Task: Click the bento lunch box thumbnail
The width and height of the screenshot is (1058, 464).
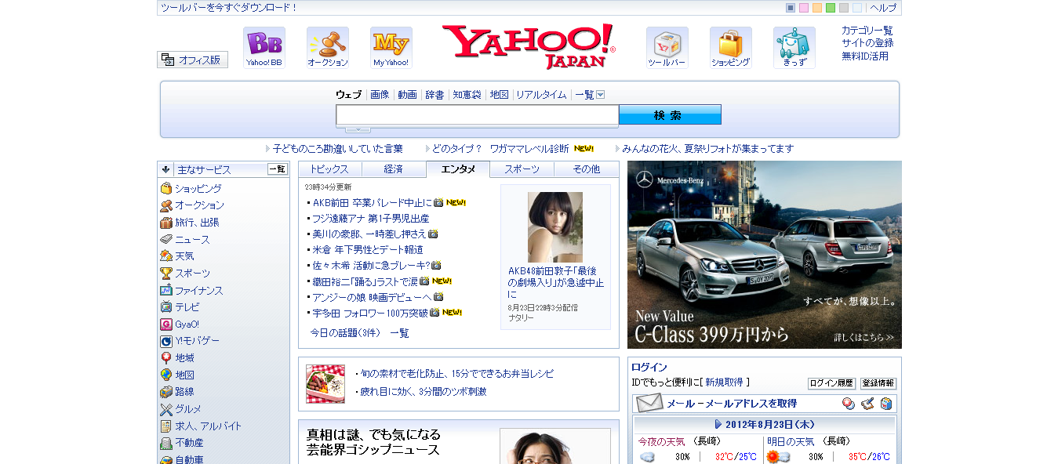Action: coord(325,384)
